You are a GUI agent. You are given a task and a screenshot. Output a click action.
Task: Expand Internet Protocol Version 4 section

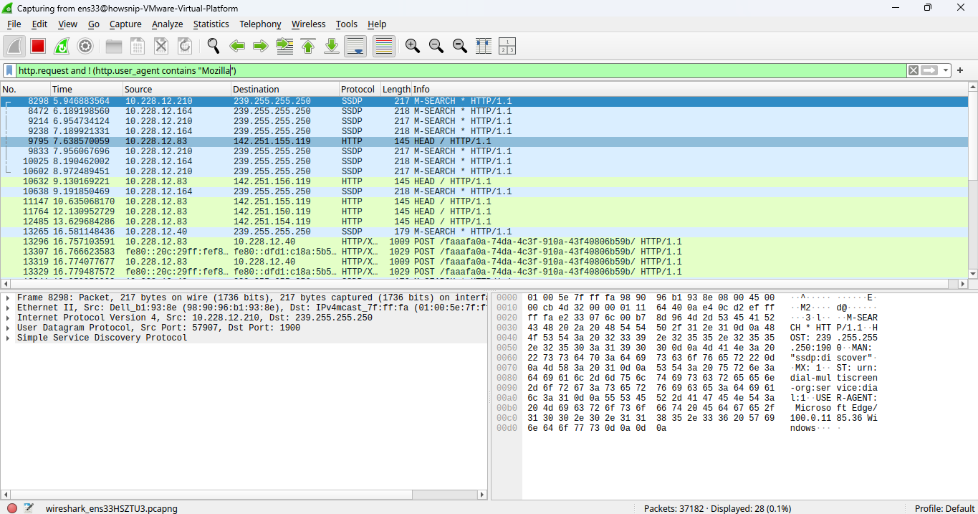pyautogui.click(x=7, y=318)
